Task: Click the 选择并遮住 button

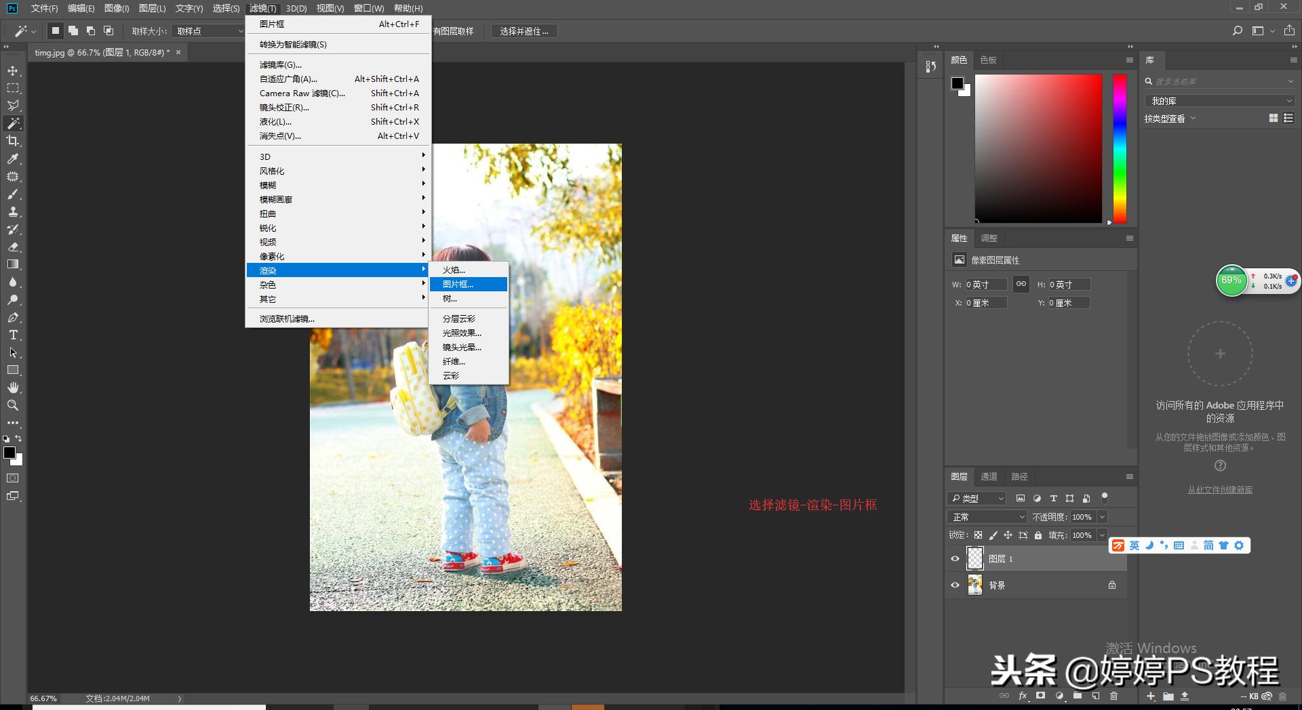Action: pos(524,31)
